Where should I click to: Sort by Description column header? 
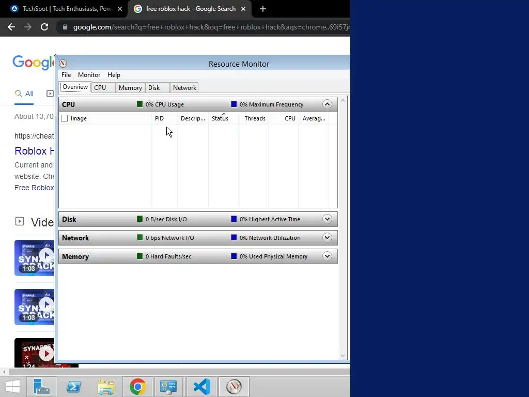pyautogui.click(x=193, y=118)
